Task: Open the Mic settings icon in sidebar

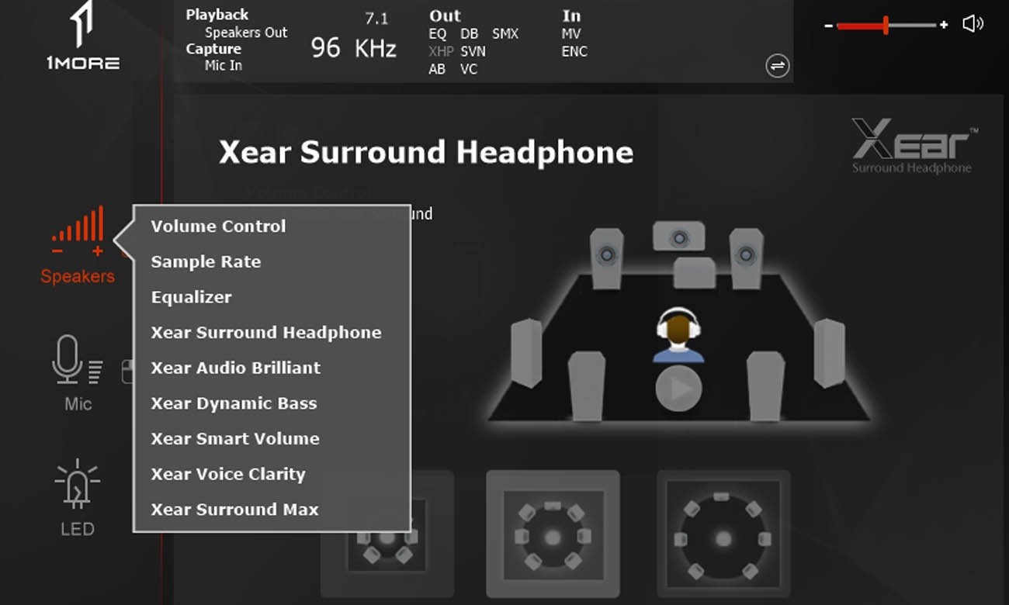Action: click(78, 372)
